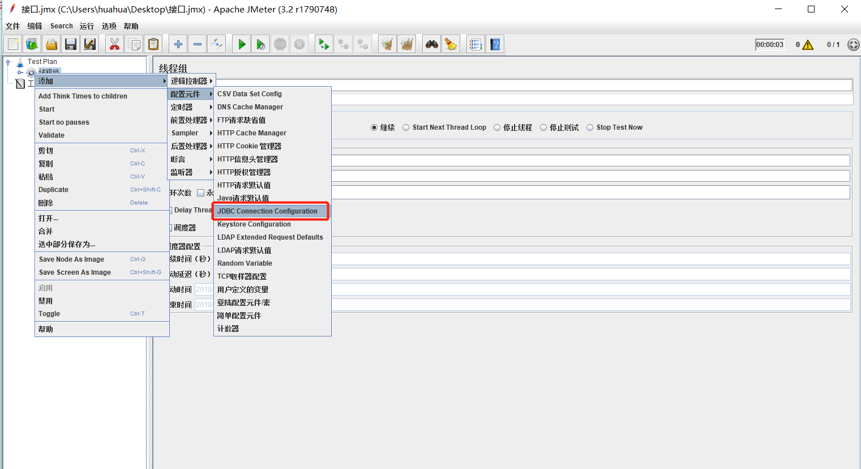This screenshot has width=861, height=469.
Task: Open the Search menu in menu bar
Action: point(61,26)
